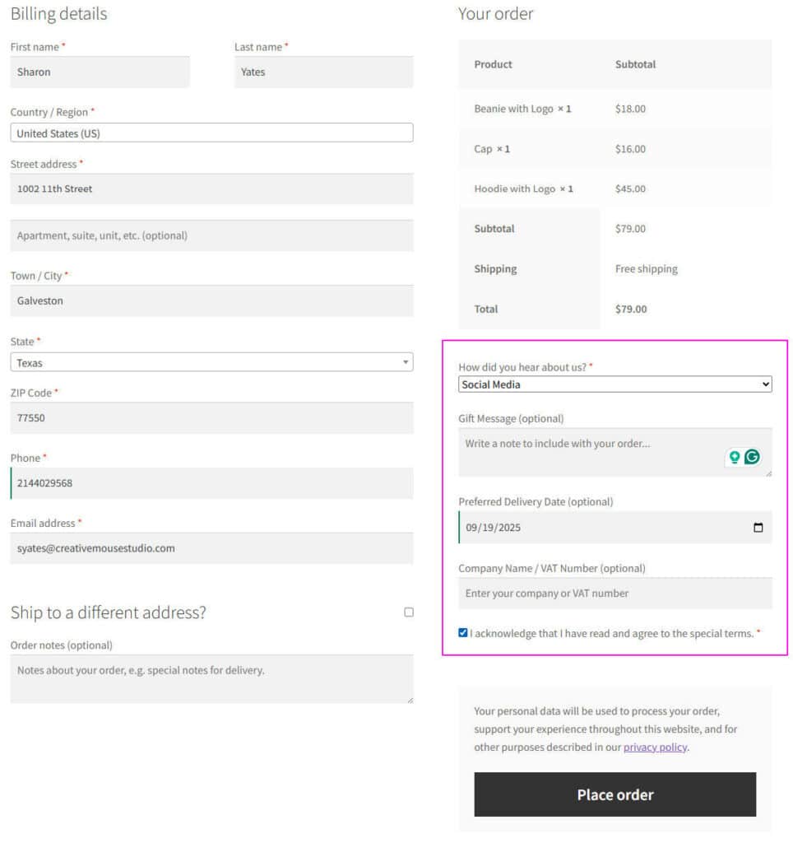Focus the Last name field
Viewport: 793px width, 843px height.
pos(323,72)
